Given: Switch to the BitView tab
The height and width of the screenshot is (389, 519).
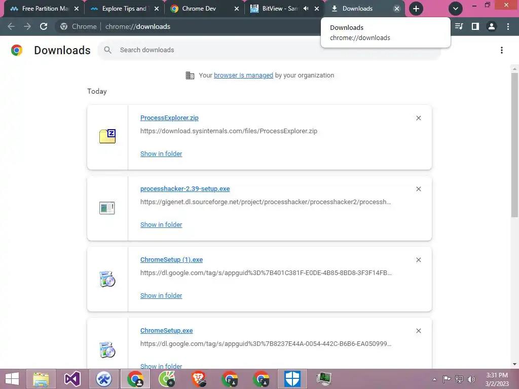Looking at the screenshot, I should (x=276, y=9).
